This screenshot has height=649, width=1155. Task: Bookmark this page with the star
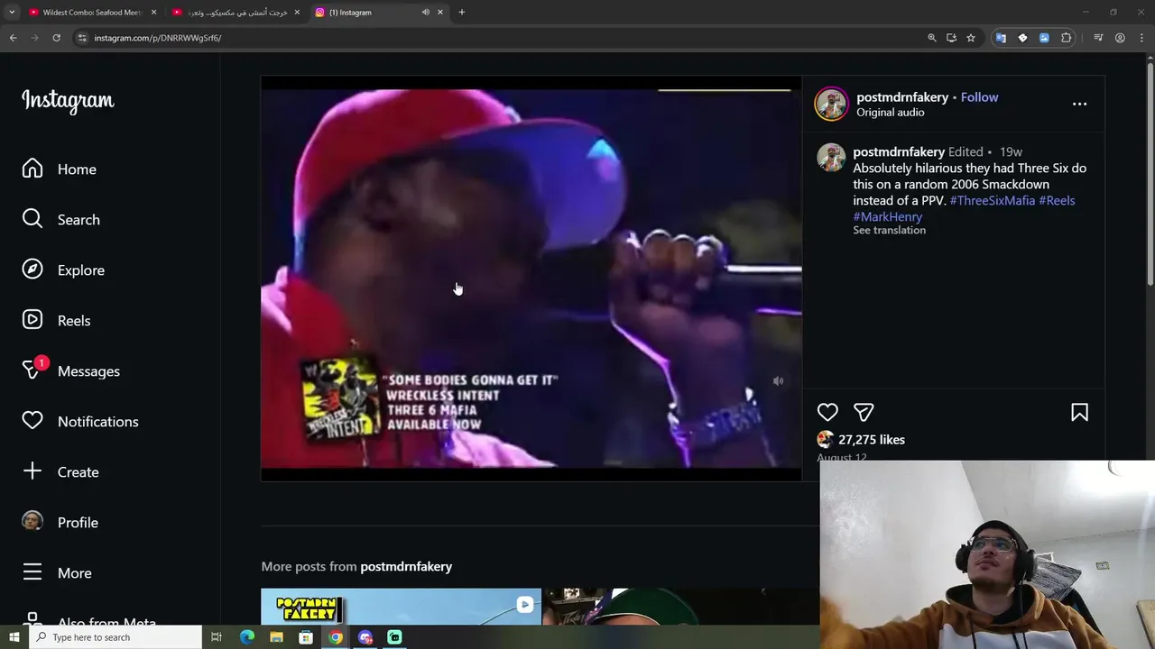point(971,38)
